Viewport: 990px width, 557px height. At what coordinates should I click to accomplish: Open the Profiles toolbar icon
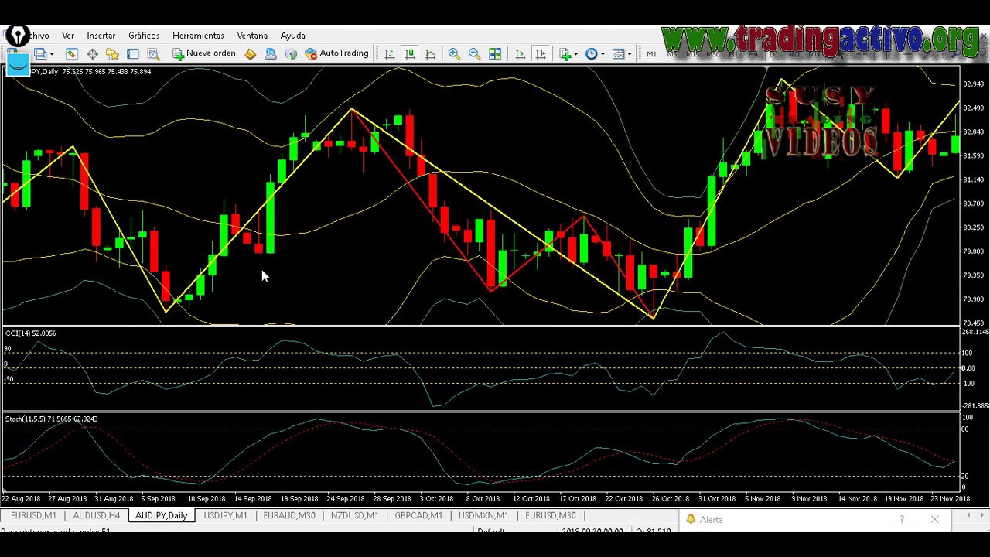point(39,53)
